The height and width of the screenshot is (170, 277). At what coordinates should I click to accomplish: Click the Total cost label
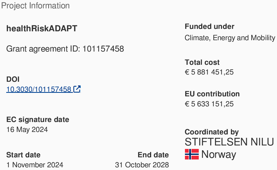(202, 62)
